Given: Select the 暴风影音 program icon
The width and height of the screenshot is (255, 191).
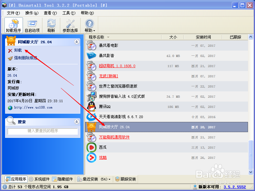Looking at the screenshot, I should (x=91, y=56).
